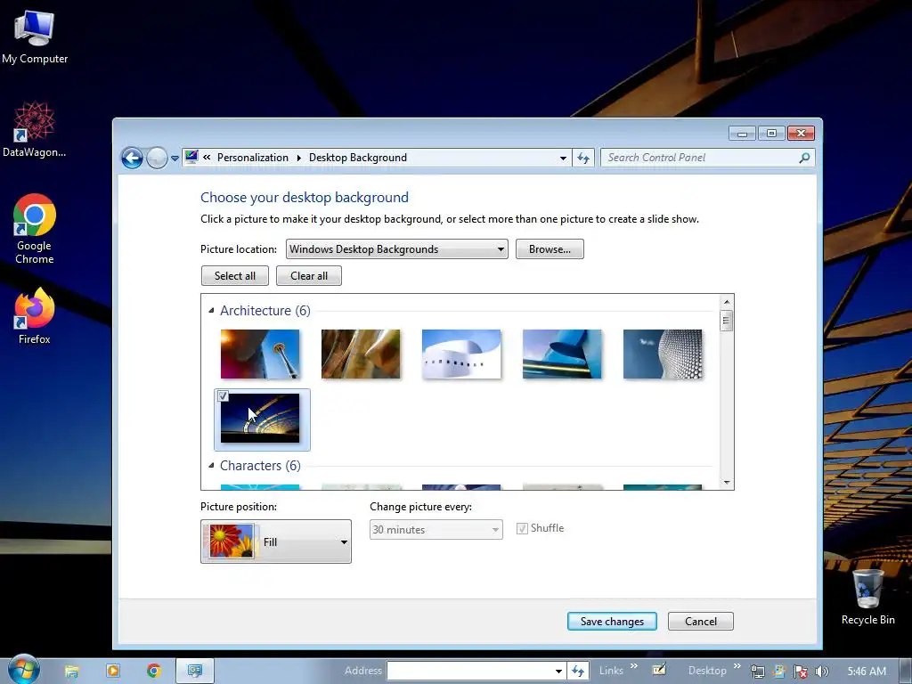This screenshot has height=684, width=912.
Task: Open the 30 minutes interval dropdown
Action: coord(436,529)
